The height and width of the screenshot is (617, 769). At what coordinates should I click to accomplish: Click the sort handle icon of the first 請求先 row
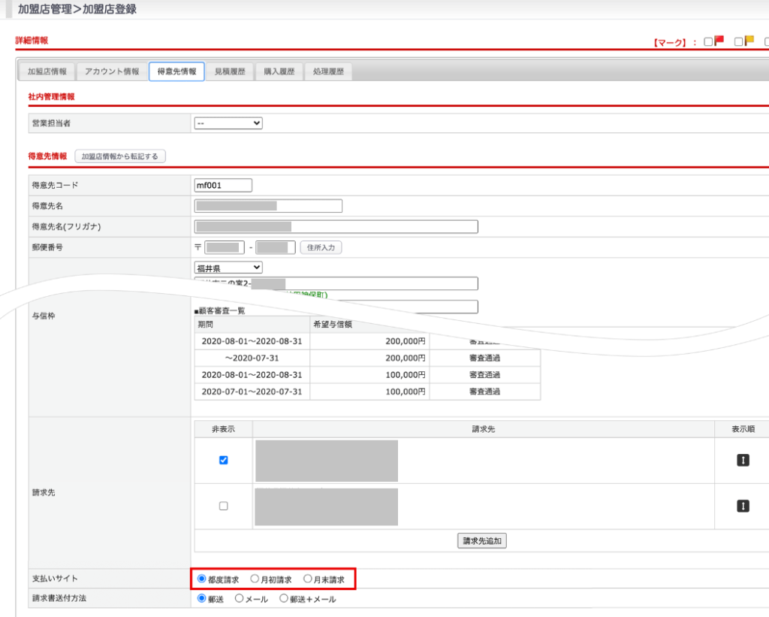tap(743, 461)
